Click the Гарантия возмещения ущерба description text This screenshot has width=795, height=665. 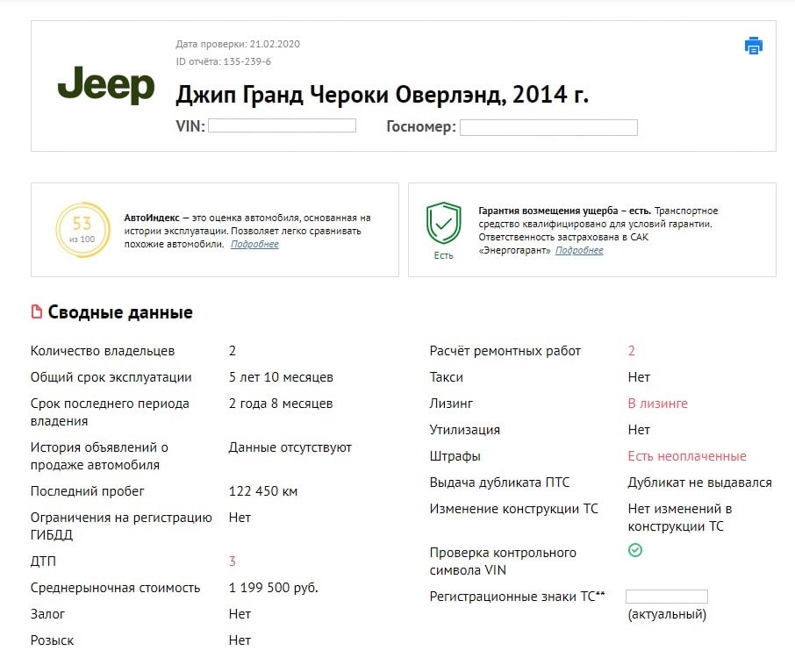598,231
